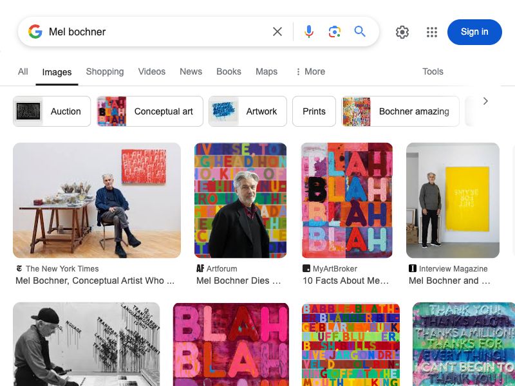The image size is (515, 386).
Task: Open quick settings gear icon
Action: 402,32
